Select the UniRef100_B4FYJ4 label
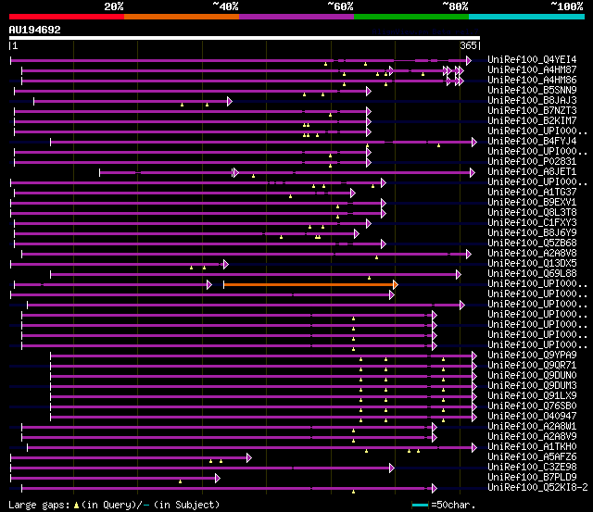593x512 pixels. pos(532,141)
